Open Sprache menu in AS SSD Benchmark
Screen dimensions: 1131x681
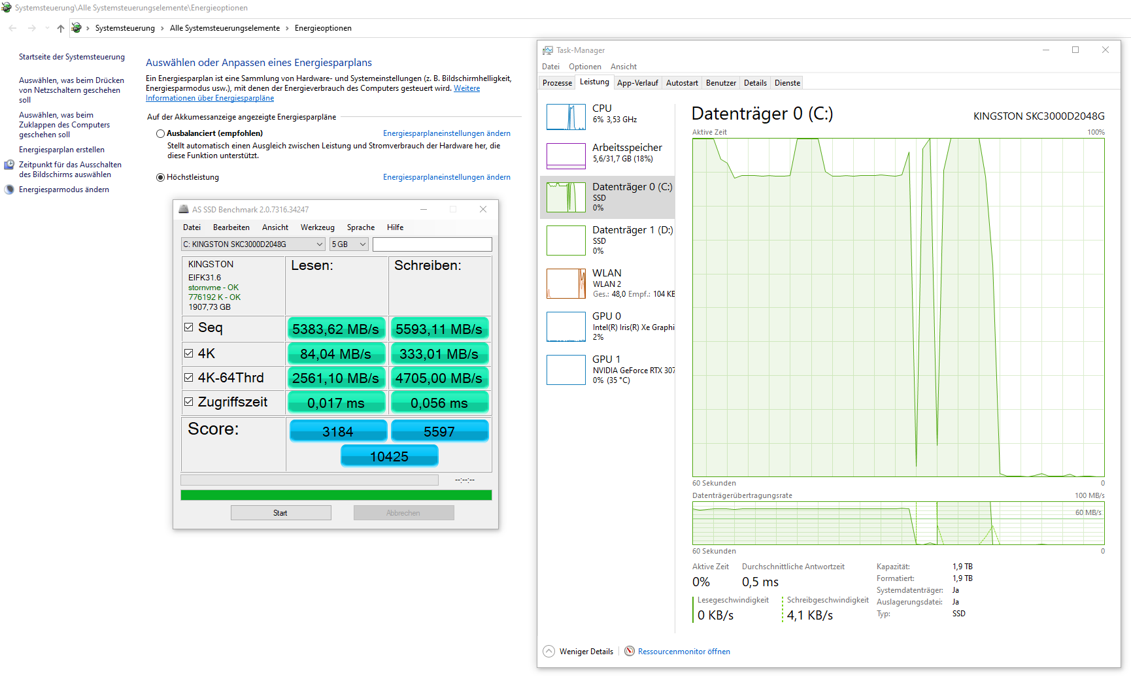pyautogui.click(x=361, y=227)
